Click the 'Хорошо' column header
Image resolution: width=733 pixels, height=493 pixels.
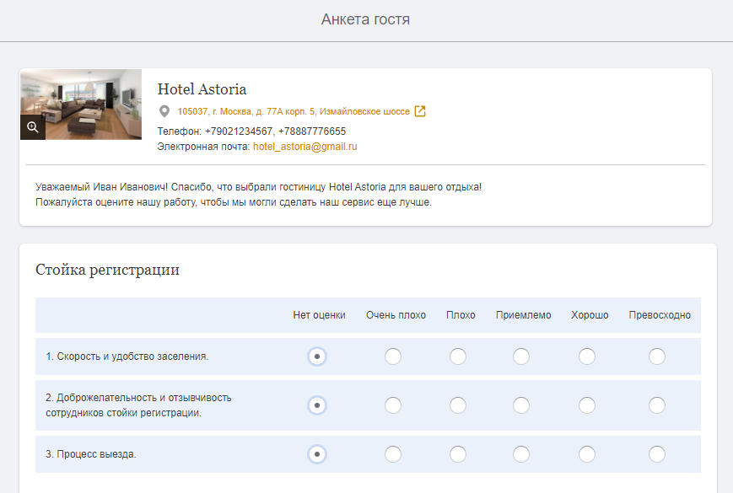pos(590,315)
